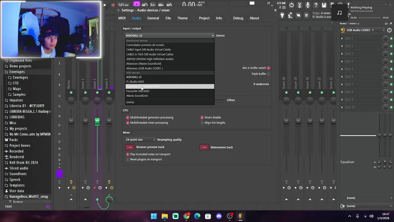394x222 pixels.
Task: Switch to the Theme settings tab
Action: pos(182,18)
